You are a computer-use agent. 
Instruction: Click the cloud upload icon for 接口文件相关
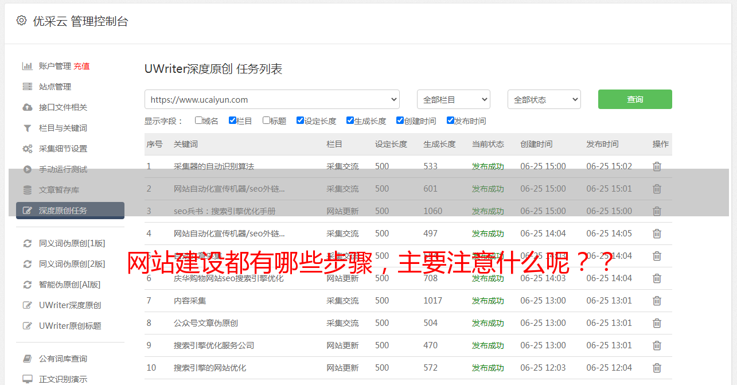pos(27,107)
